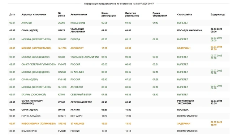Click scheduled departure '07:20'
This screenshot has width=237, height=135.
click(x=128, y=80)
